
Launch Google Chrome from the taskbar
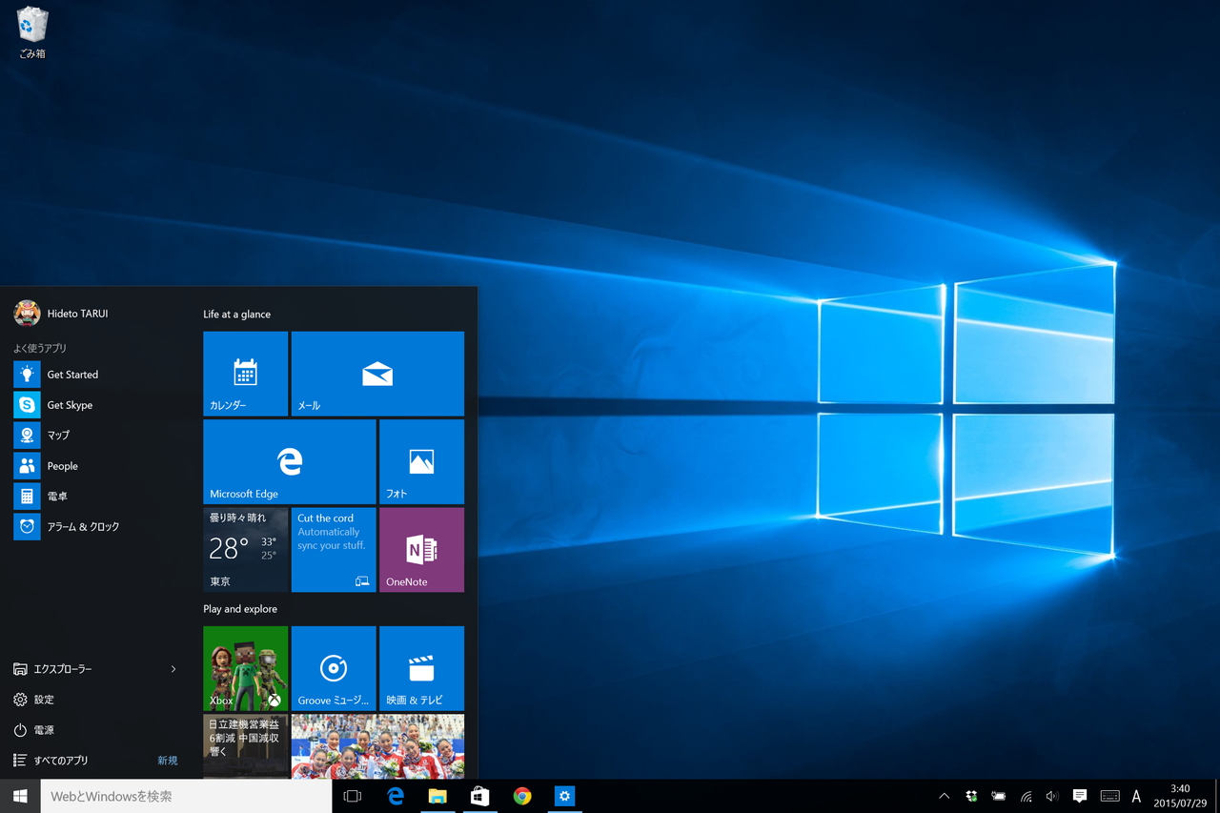click(522, 796)
